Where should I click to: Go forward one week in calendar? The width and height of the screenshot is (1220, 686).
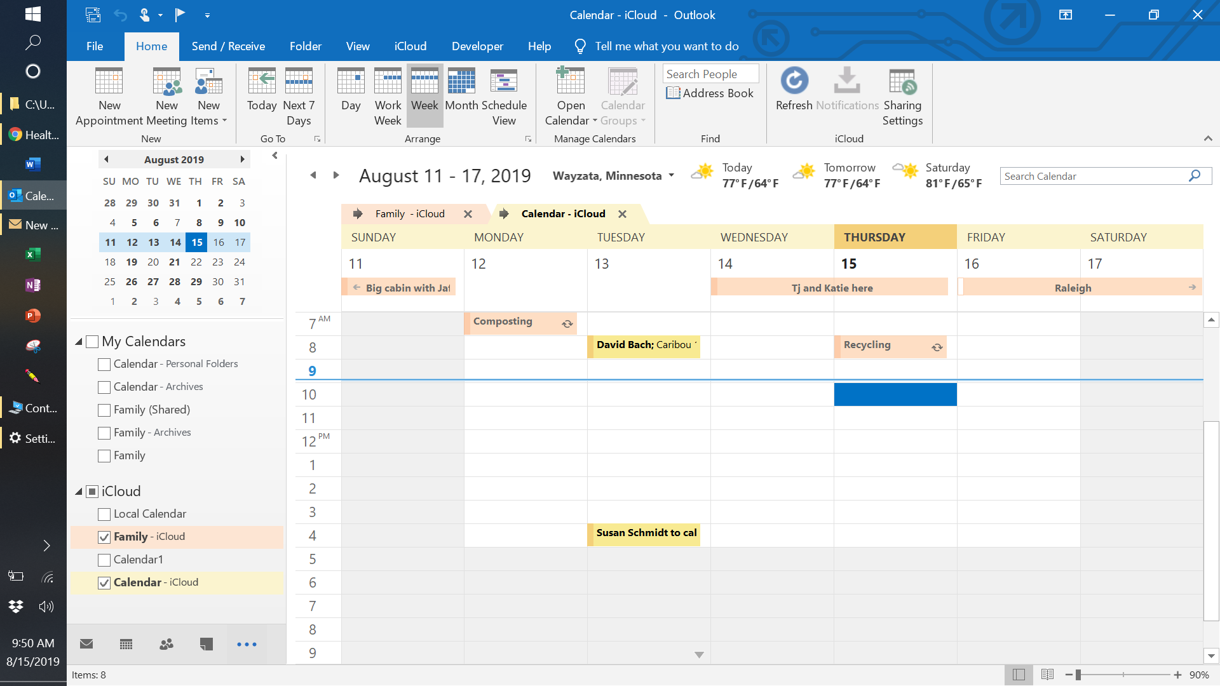(336, 175)
